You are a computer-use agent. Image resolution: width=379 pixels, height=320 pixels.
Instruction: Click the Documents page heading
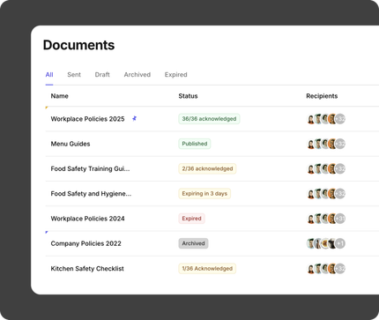click(78, 45)
